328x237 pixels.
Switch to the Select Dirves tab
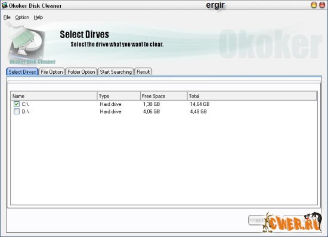[22, 71]
